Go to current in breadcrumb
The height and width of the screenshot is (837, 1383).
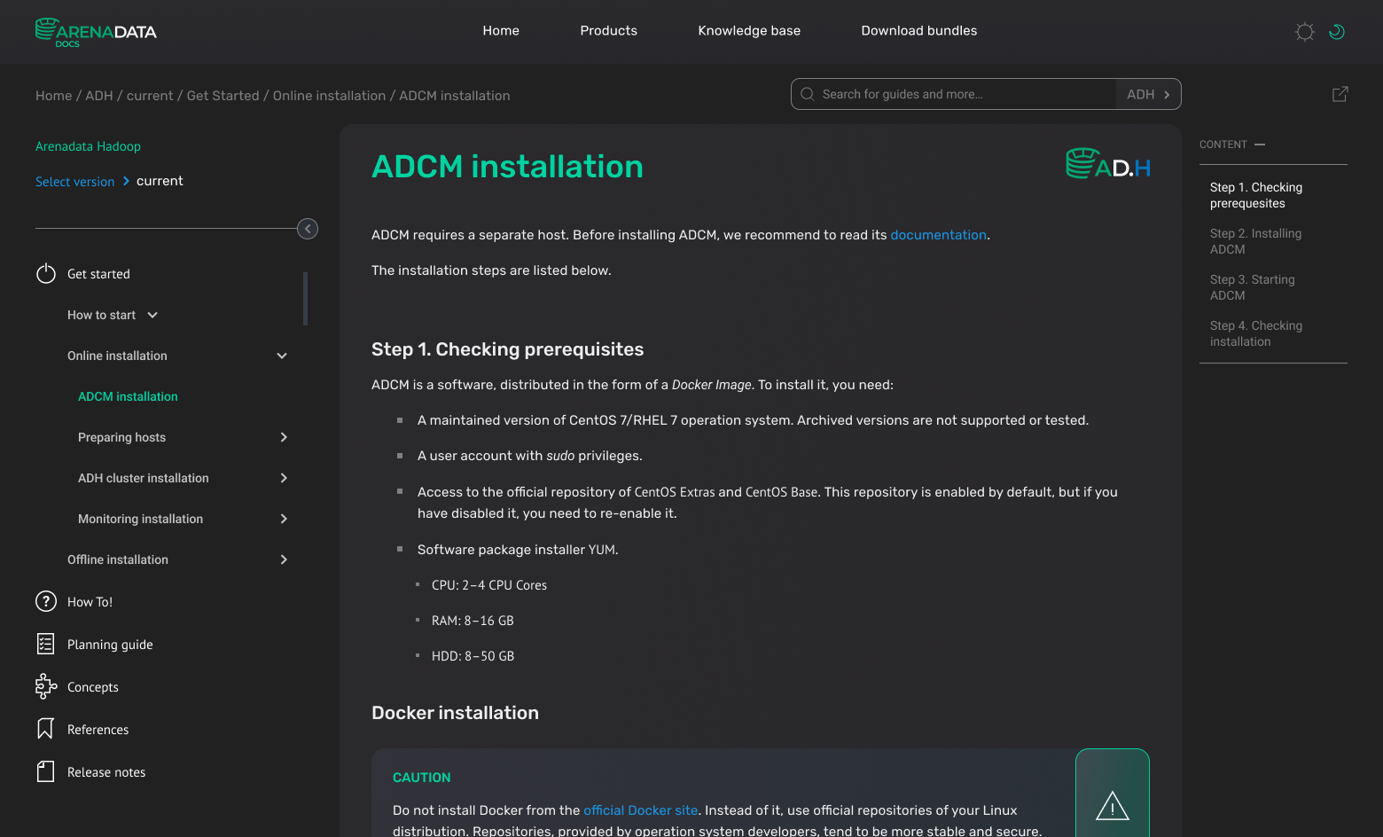point(150,96)
